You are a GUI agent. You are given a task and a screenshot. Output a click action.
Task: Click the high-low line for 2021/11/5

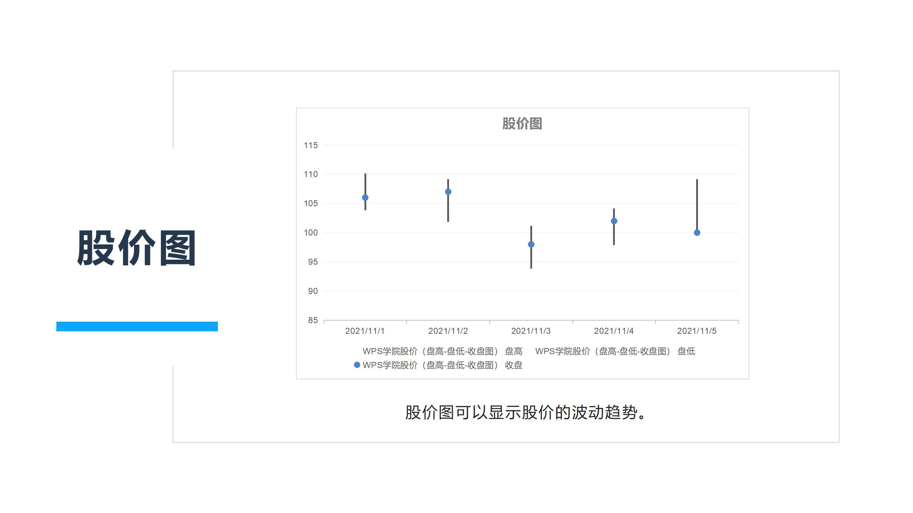click(x=697, y=206)
